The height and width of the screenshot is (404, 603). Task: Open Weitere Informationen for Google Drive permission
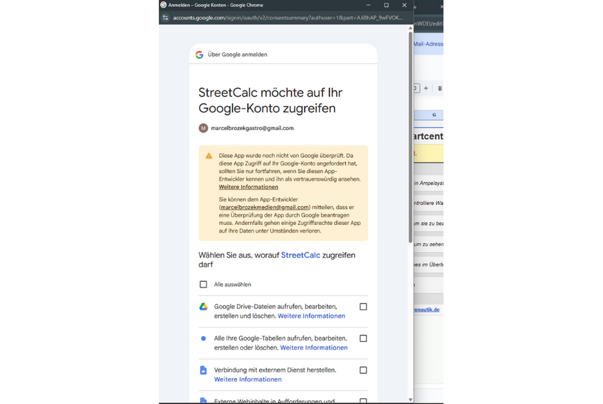click(312, 316)
